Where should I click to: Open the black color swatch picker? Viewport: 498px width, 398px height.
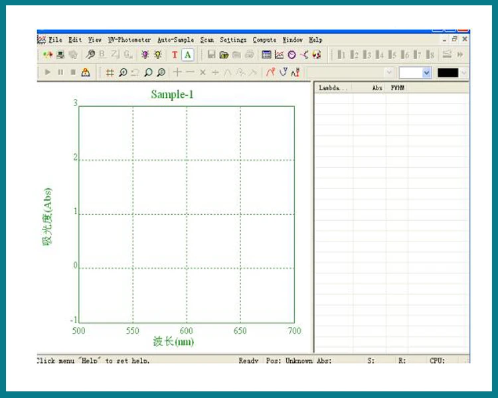click(452, 73)
